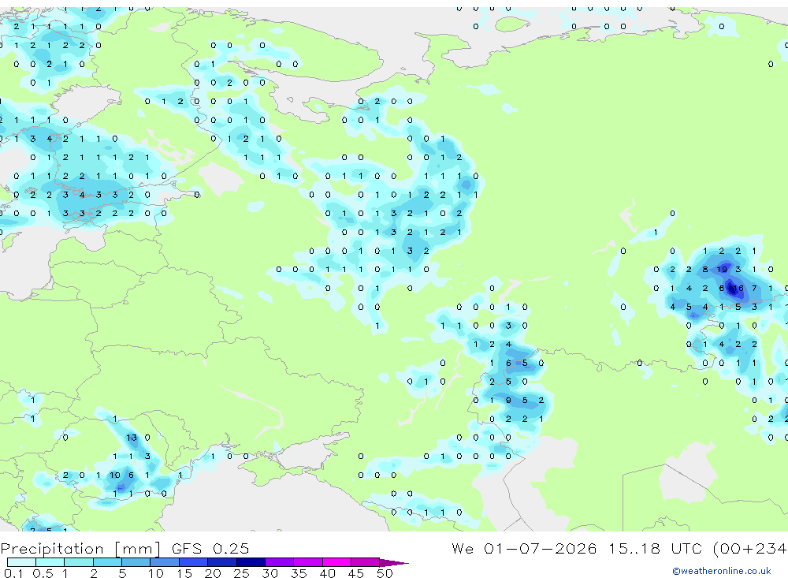Select the 20–25 mm legend color swatch
The height and width of the screenshot is (578, 788).
[x=221, y=562]
